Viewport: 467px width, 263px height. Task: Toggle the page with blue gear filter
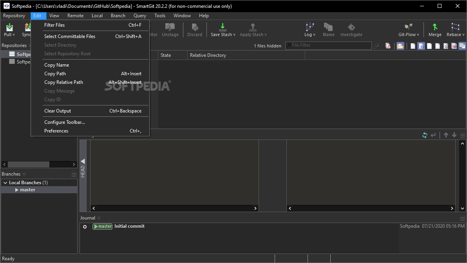coord(421,46)
